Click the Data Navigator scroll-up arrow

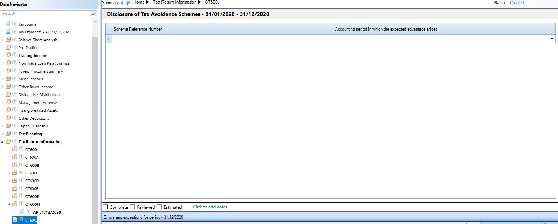95,21
